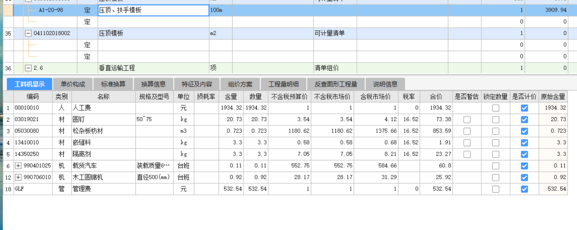Image resolution: width=577 pixels, height=230 pixels.
Task: Toggle 锁定数量 for 松杂板枋材
Action: click(496, 131)
